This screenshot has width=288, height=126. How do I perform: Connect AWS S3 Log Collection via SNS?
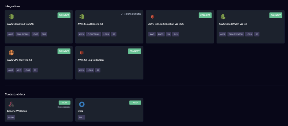click(205, 15)
